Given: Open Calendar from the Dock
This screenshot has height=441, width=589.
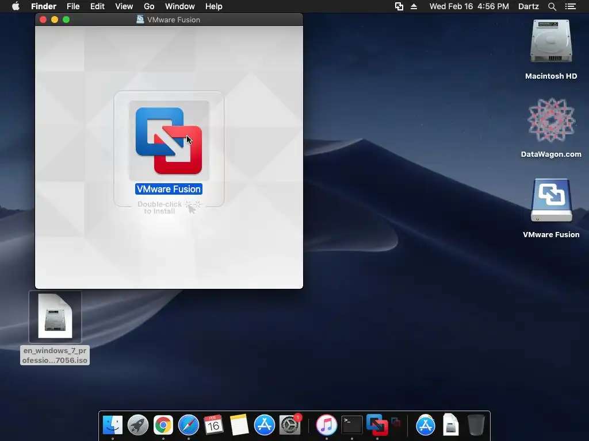Looking at the screenshot, I should [214, 425].
